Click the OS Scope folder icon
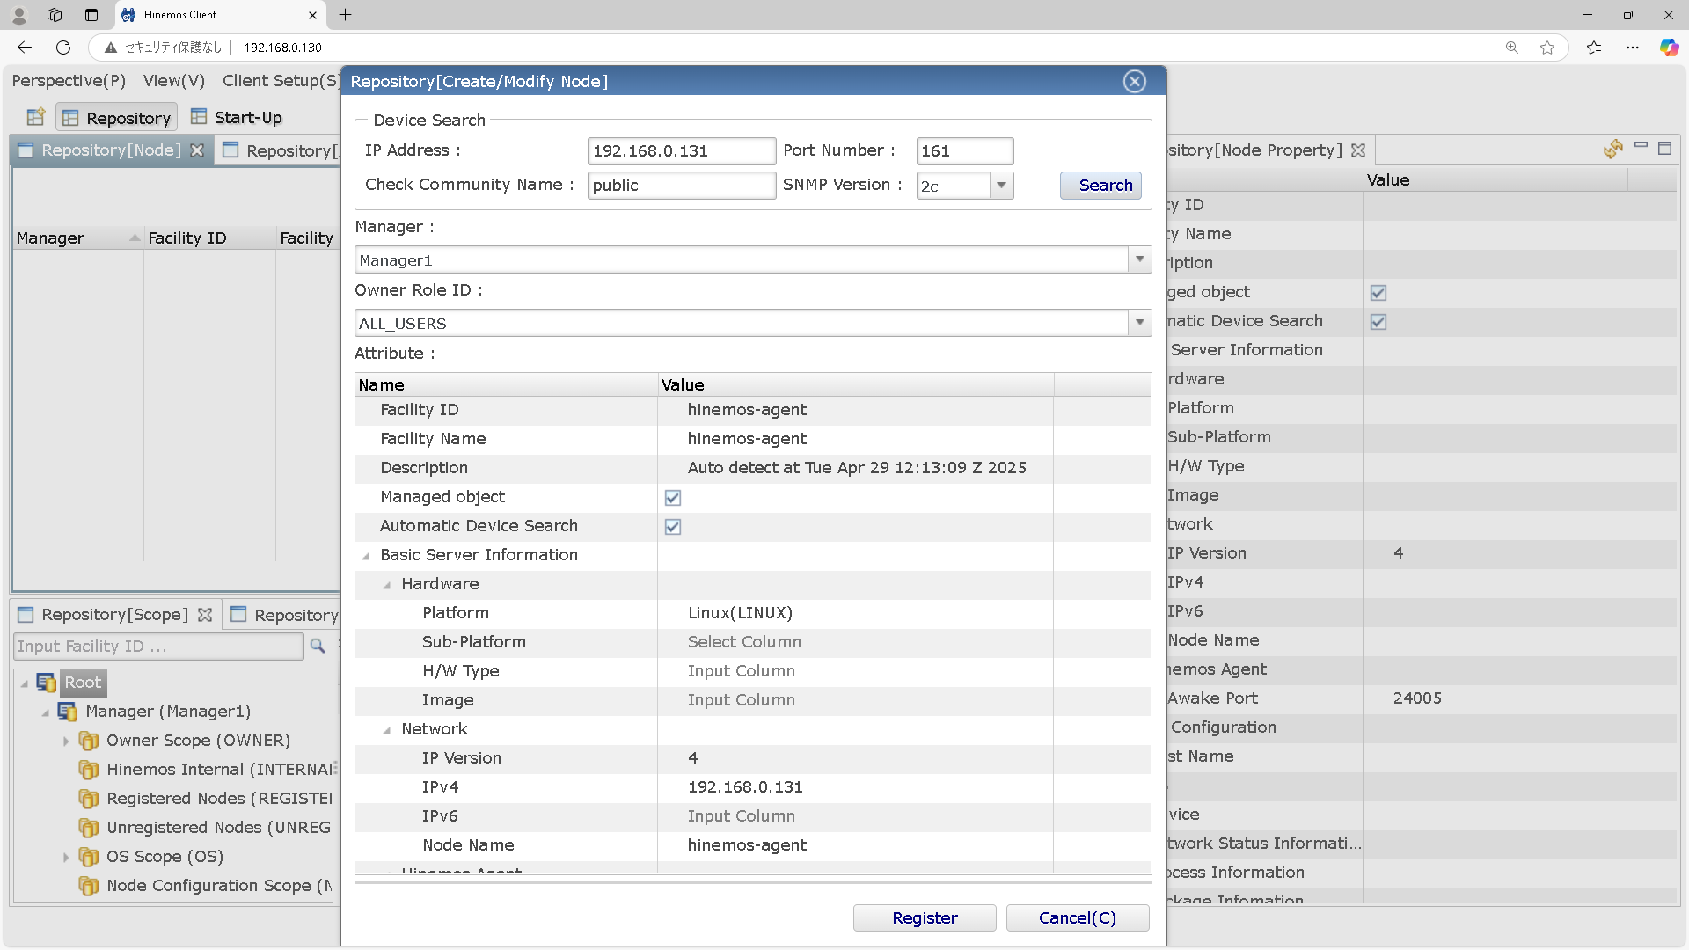Image resolution: width=1689 pixels, height=950 pixels. point(88,857)
